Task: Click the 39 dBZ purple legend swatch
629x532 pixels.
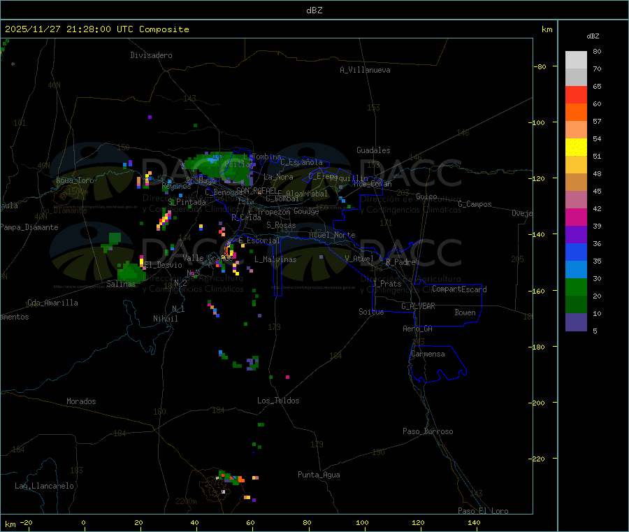Action: coord(576,234)
